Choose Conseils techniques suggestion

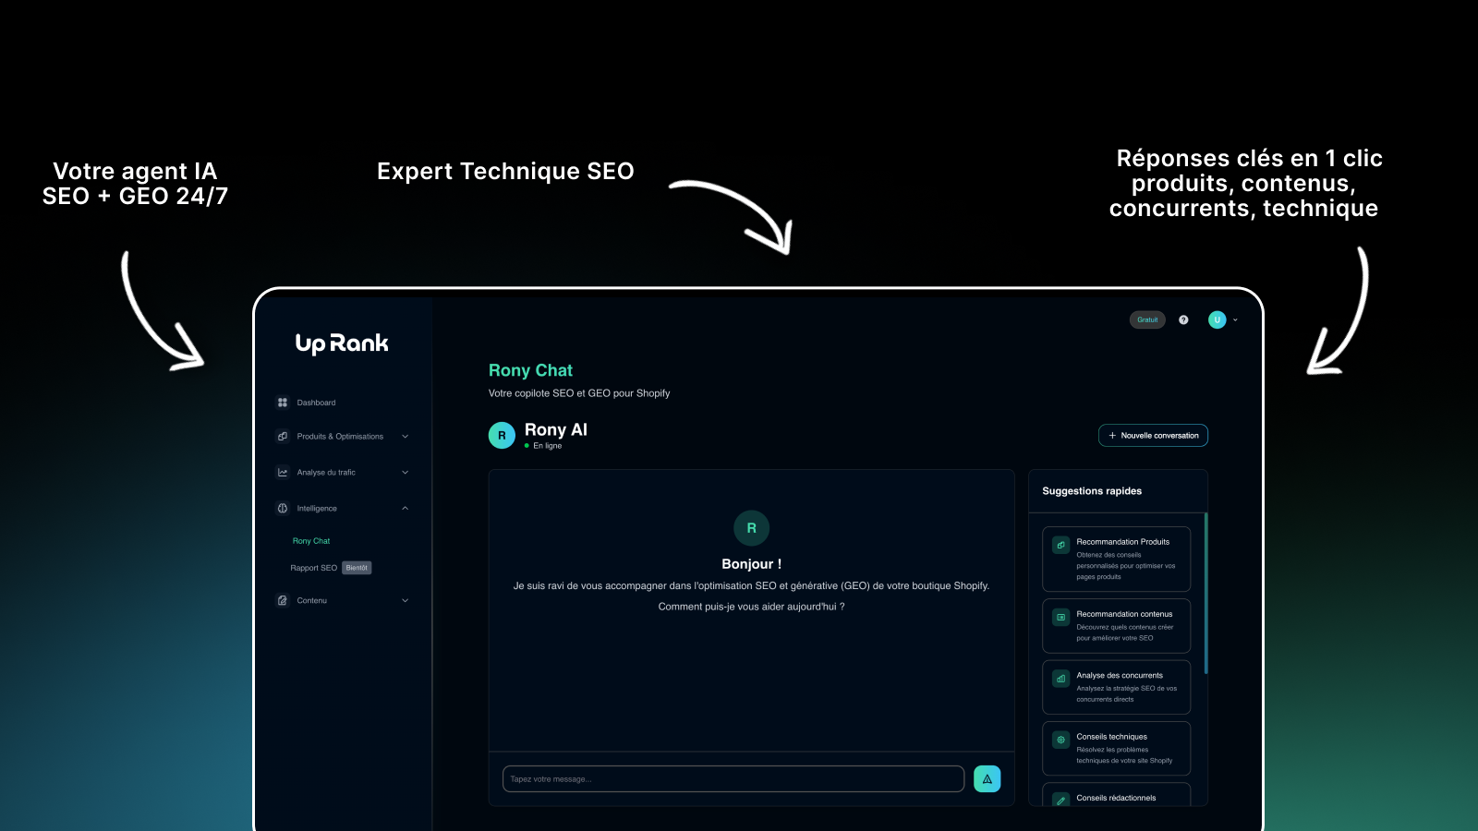[x=1116, y=748]
